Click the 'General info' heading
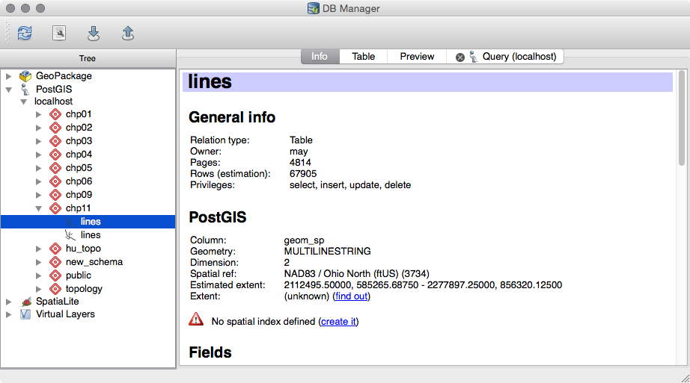This screenshot has width=690, height=383. click(232, 117)
